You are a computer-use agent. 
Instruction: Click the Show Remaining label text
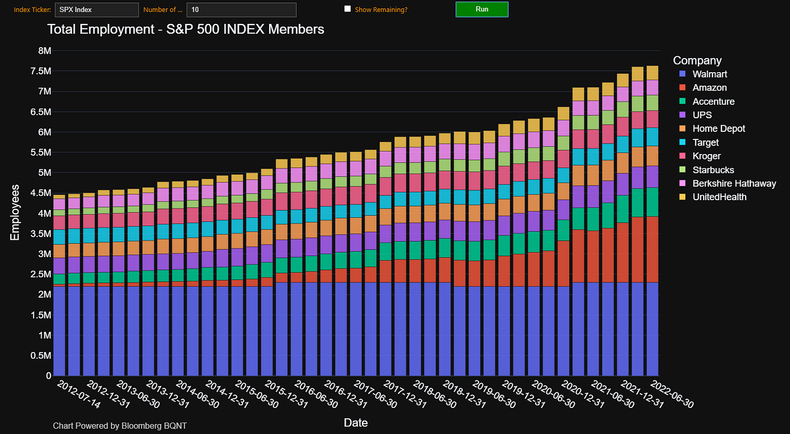(x=381, y=10)
